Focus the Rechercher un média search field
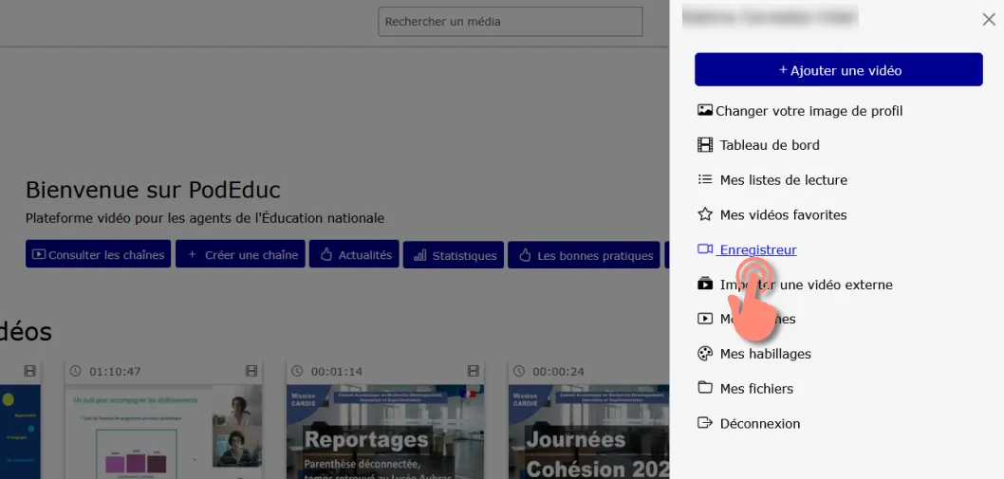The width and height of the screenshot is (1004, 479). (511, 22)
